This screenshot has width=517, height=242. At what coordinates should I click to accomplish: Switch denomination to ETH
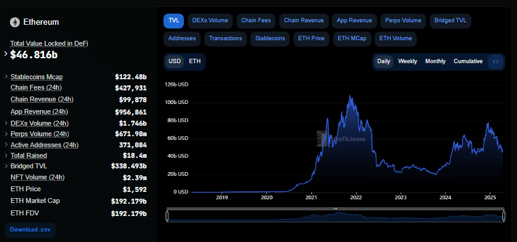(x=194, y=62)
